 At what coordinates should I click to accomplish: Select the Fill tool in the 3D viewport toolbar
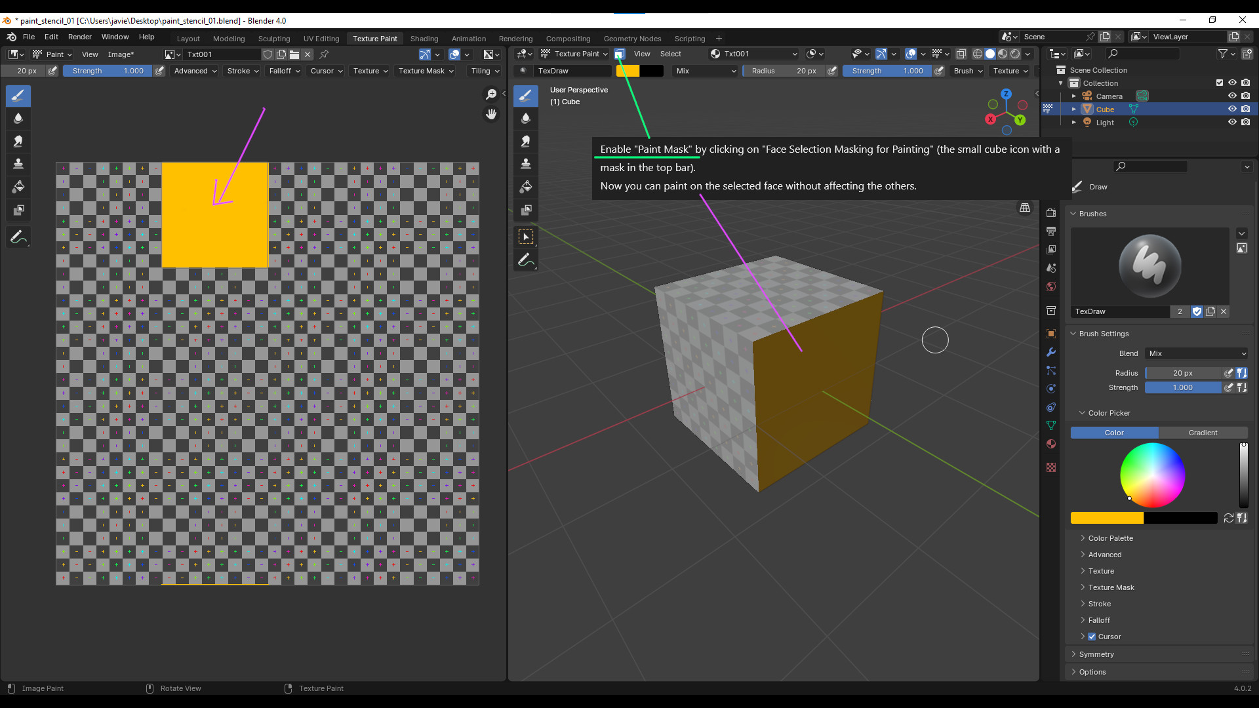tap(526, 187)
